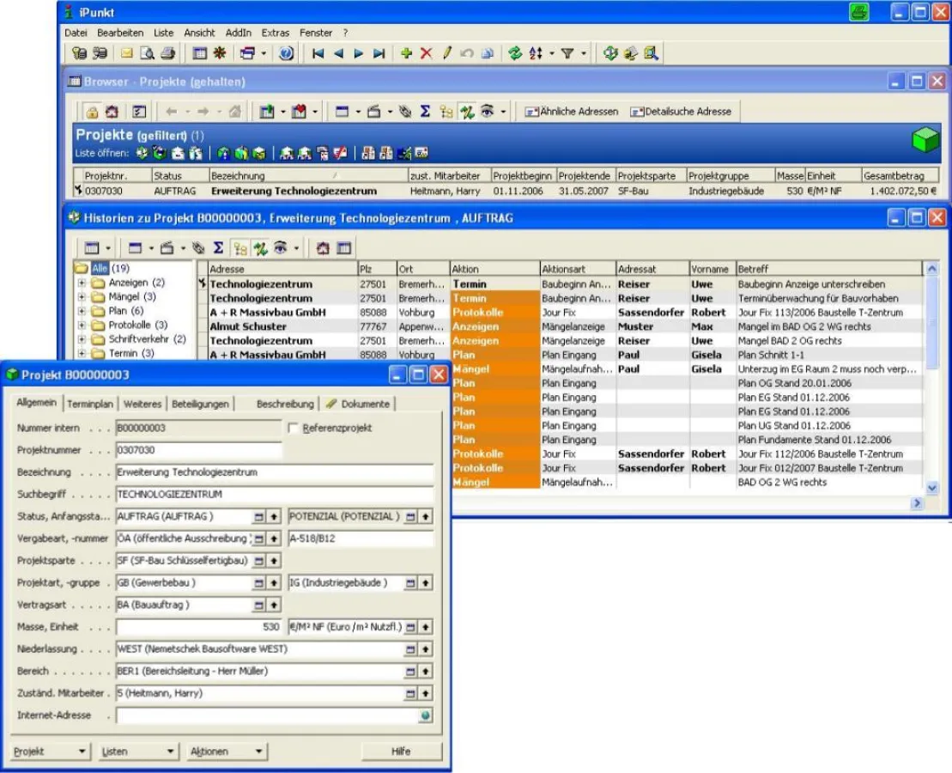This screenshot has width=952, height=773.
Task: Expand the Mängel folder in tree
Action: click(82, 297)
